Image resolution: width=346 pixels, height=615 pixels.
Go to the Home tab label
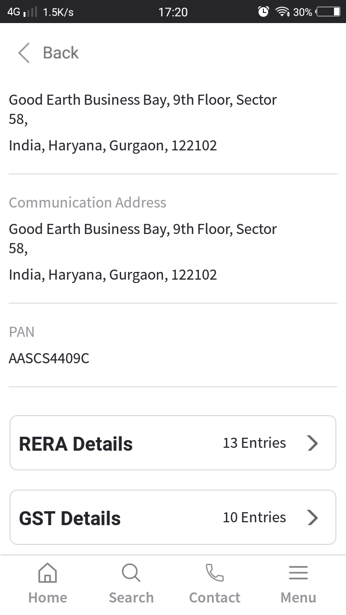point(48,598)
